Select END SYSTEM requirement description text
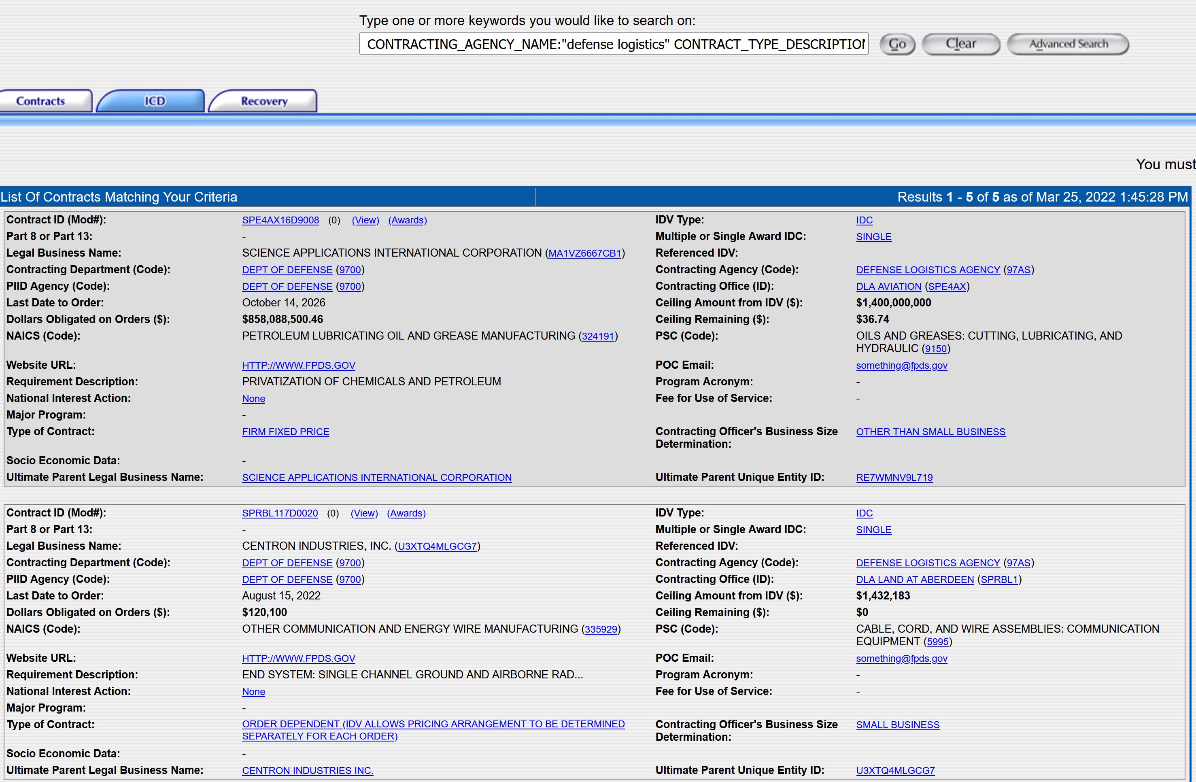The width and height of the screenshot is (1196, 782). tap(412, 674)
